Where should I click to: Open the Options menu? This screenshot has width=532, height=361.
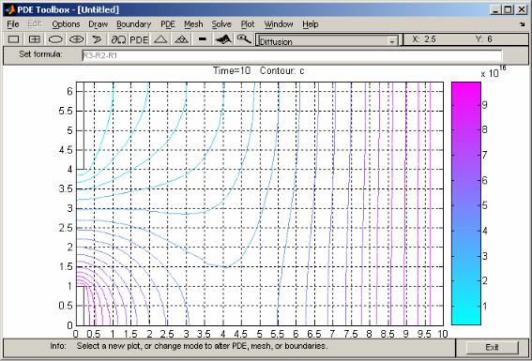pyautogui.click(x=66, y=24)
